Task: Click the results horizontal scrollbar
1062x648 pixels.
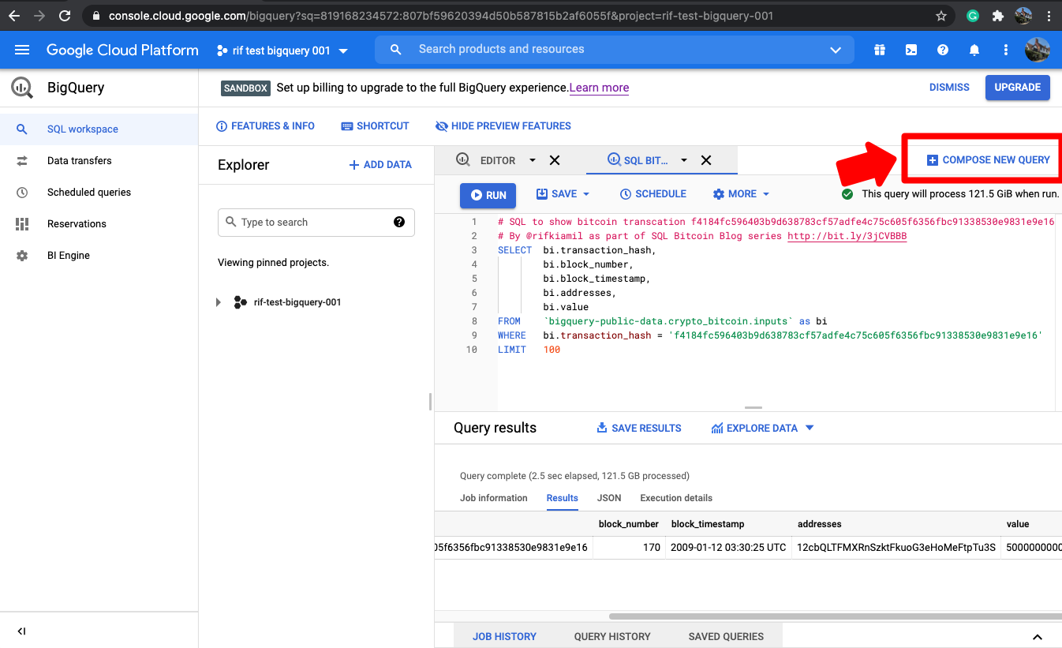Action: click(836, 616)
